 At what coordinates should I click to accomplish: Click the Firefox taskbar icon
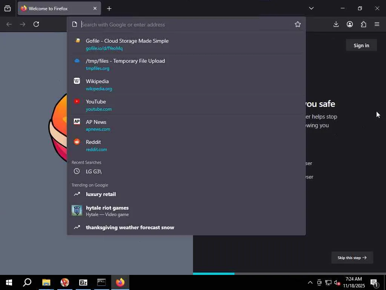pyautogui.click(x=120, y=282)
